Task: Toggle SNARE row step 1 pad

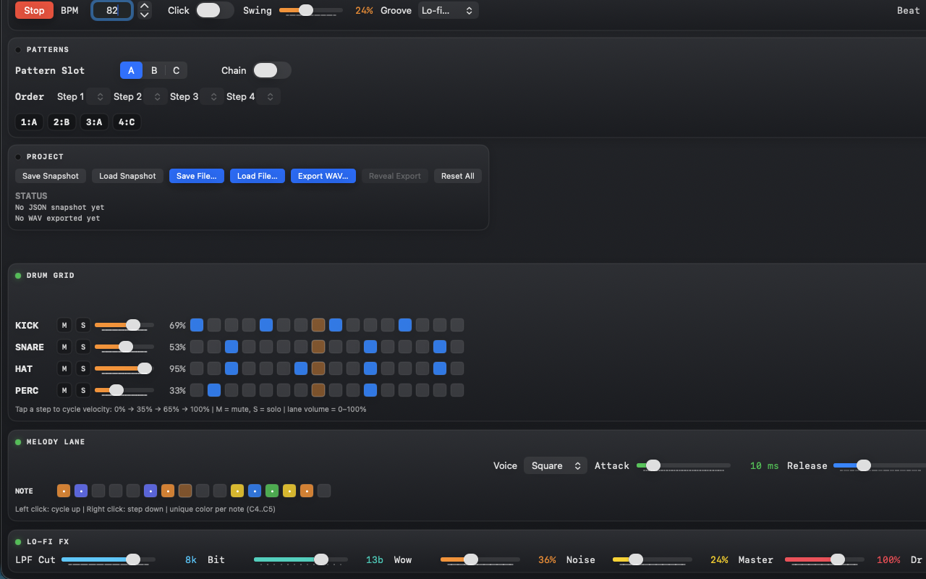Action: click(197, 347)
